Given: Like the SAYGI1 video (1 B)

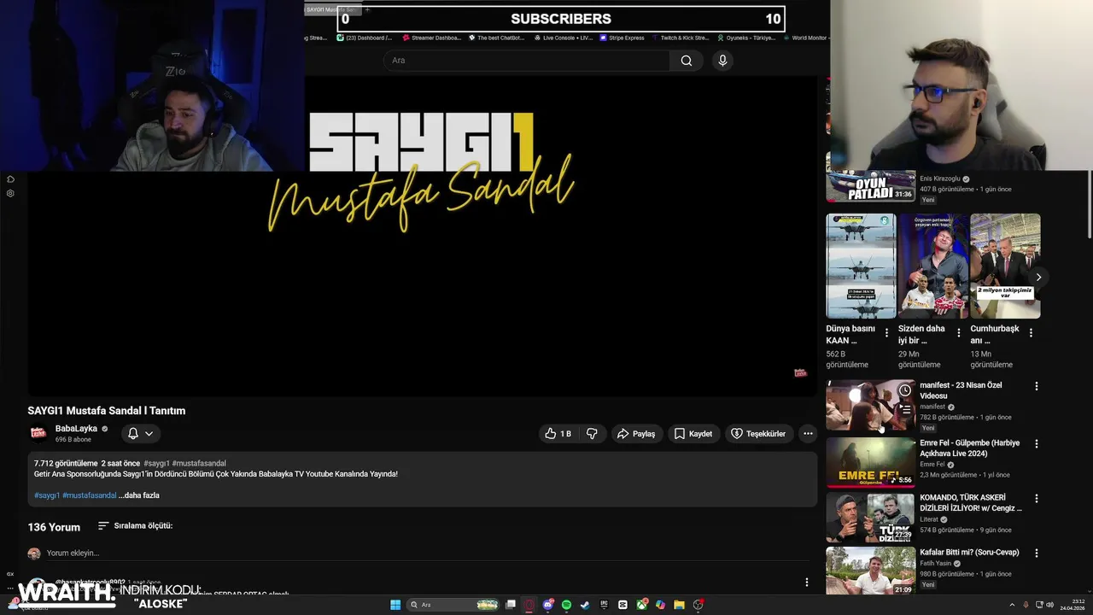Looking at the screenshot, I should (558, 434).
